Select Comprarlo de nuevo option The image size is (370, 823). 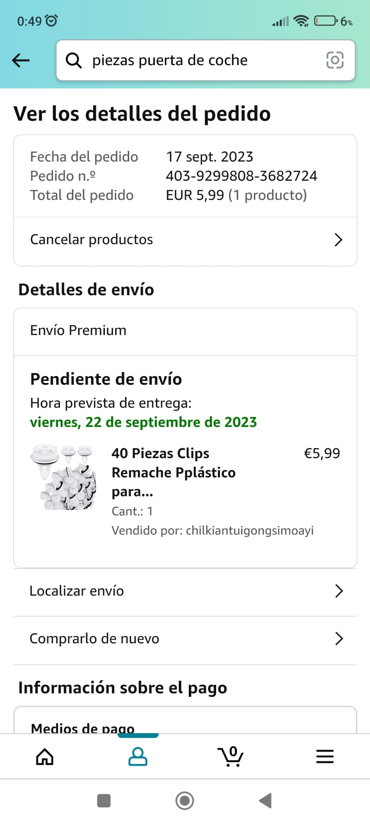click(94, 639)
